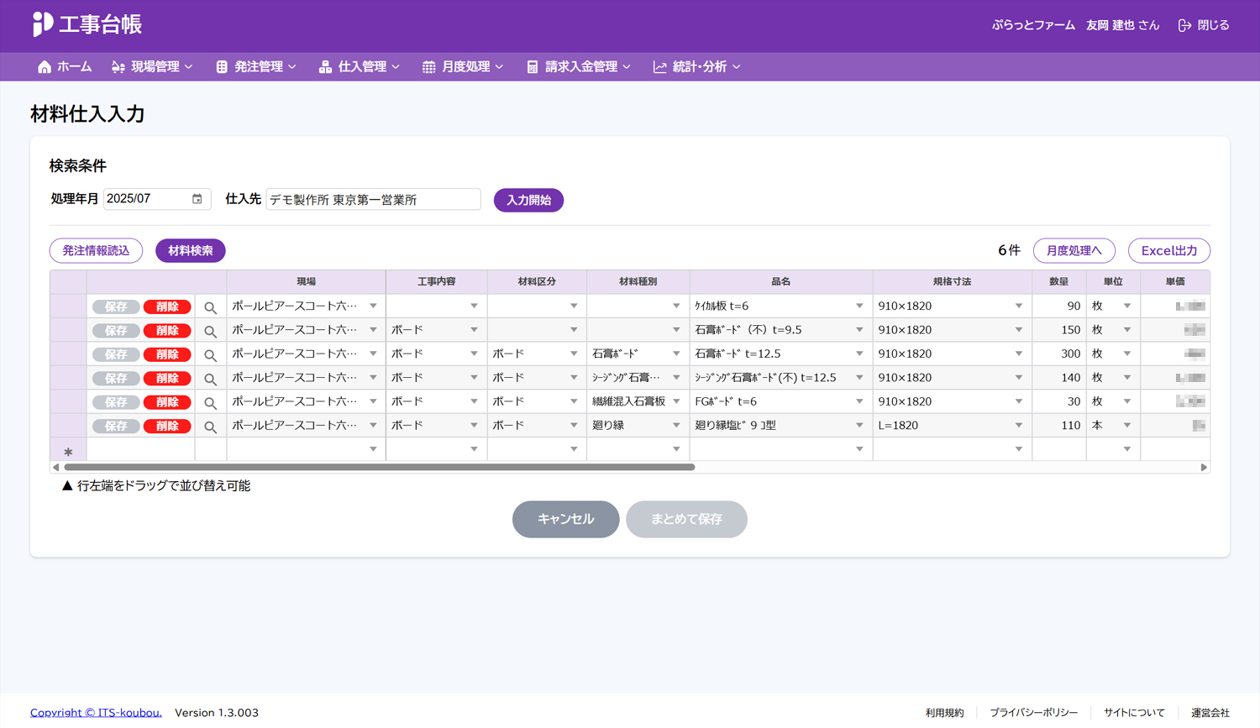Screen dimensions: 1260x728
Task: Open 単位 dropdown for the 廻り縁 row
Action: point(1127,426)
